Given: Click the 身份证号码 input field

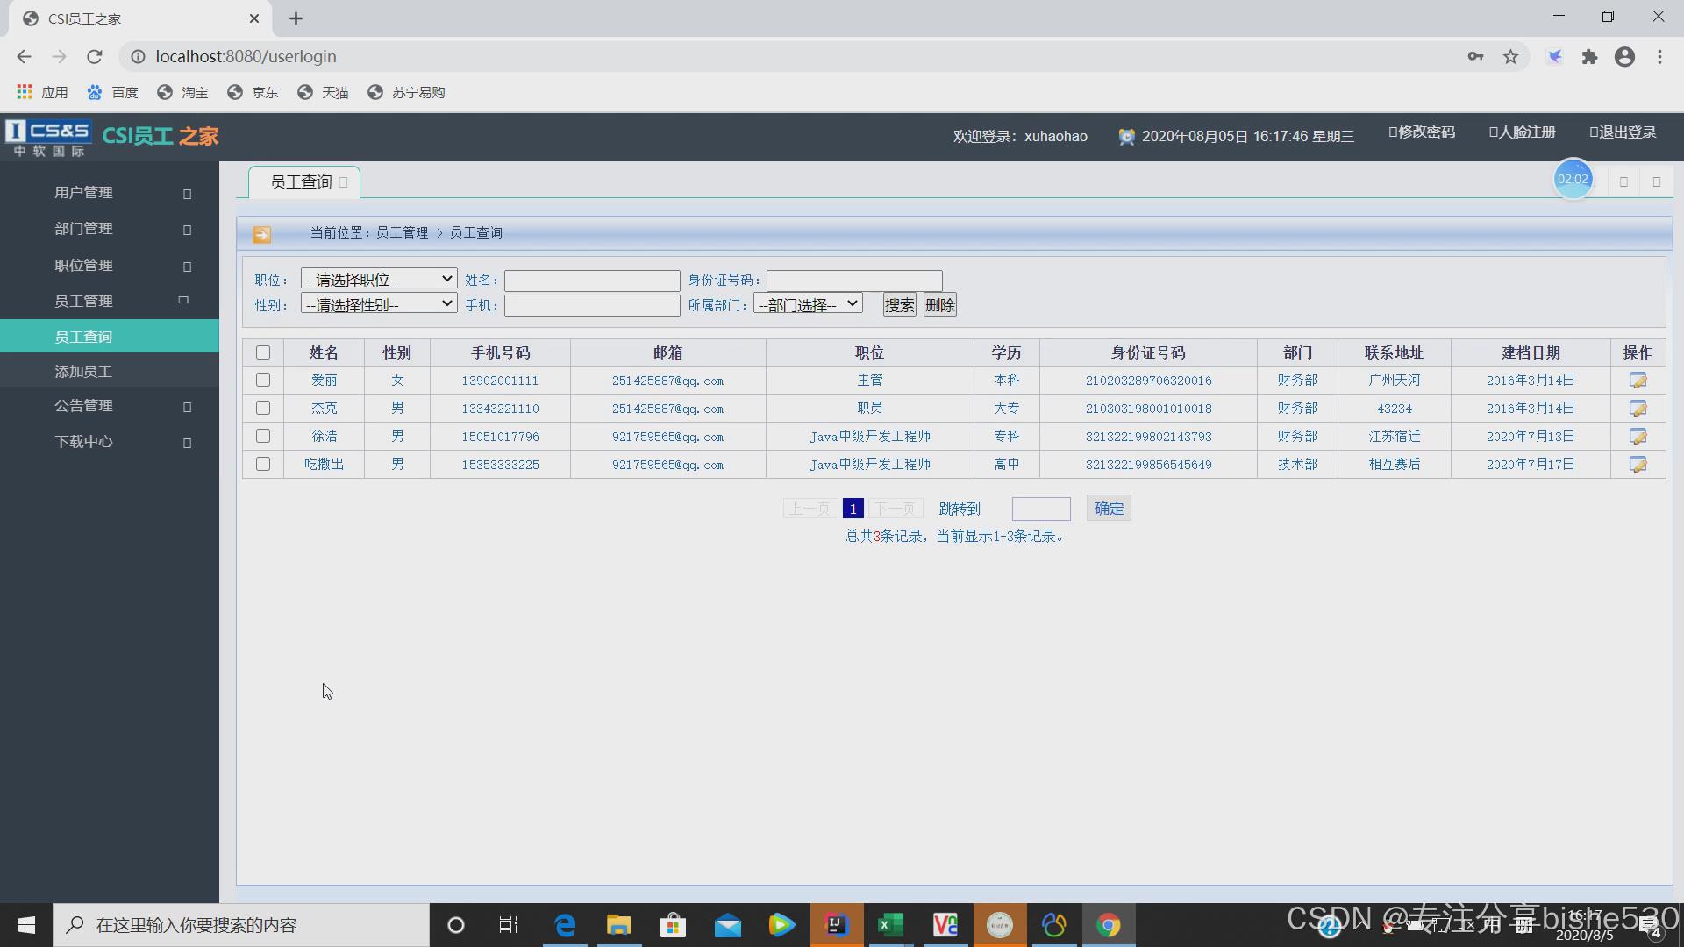Looking at the screenshot, I should click(x=853, y=281).
